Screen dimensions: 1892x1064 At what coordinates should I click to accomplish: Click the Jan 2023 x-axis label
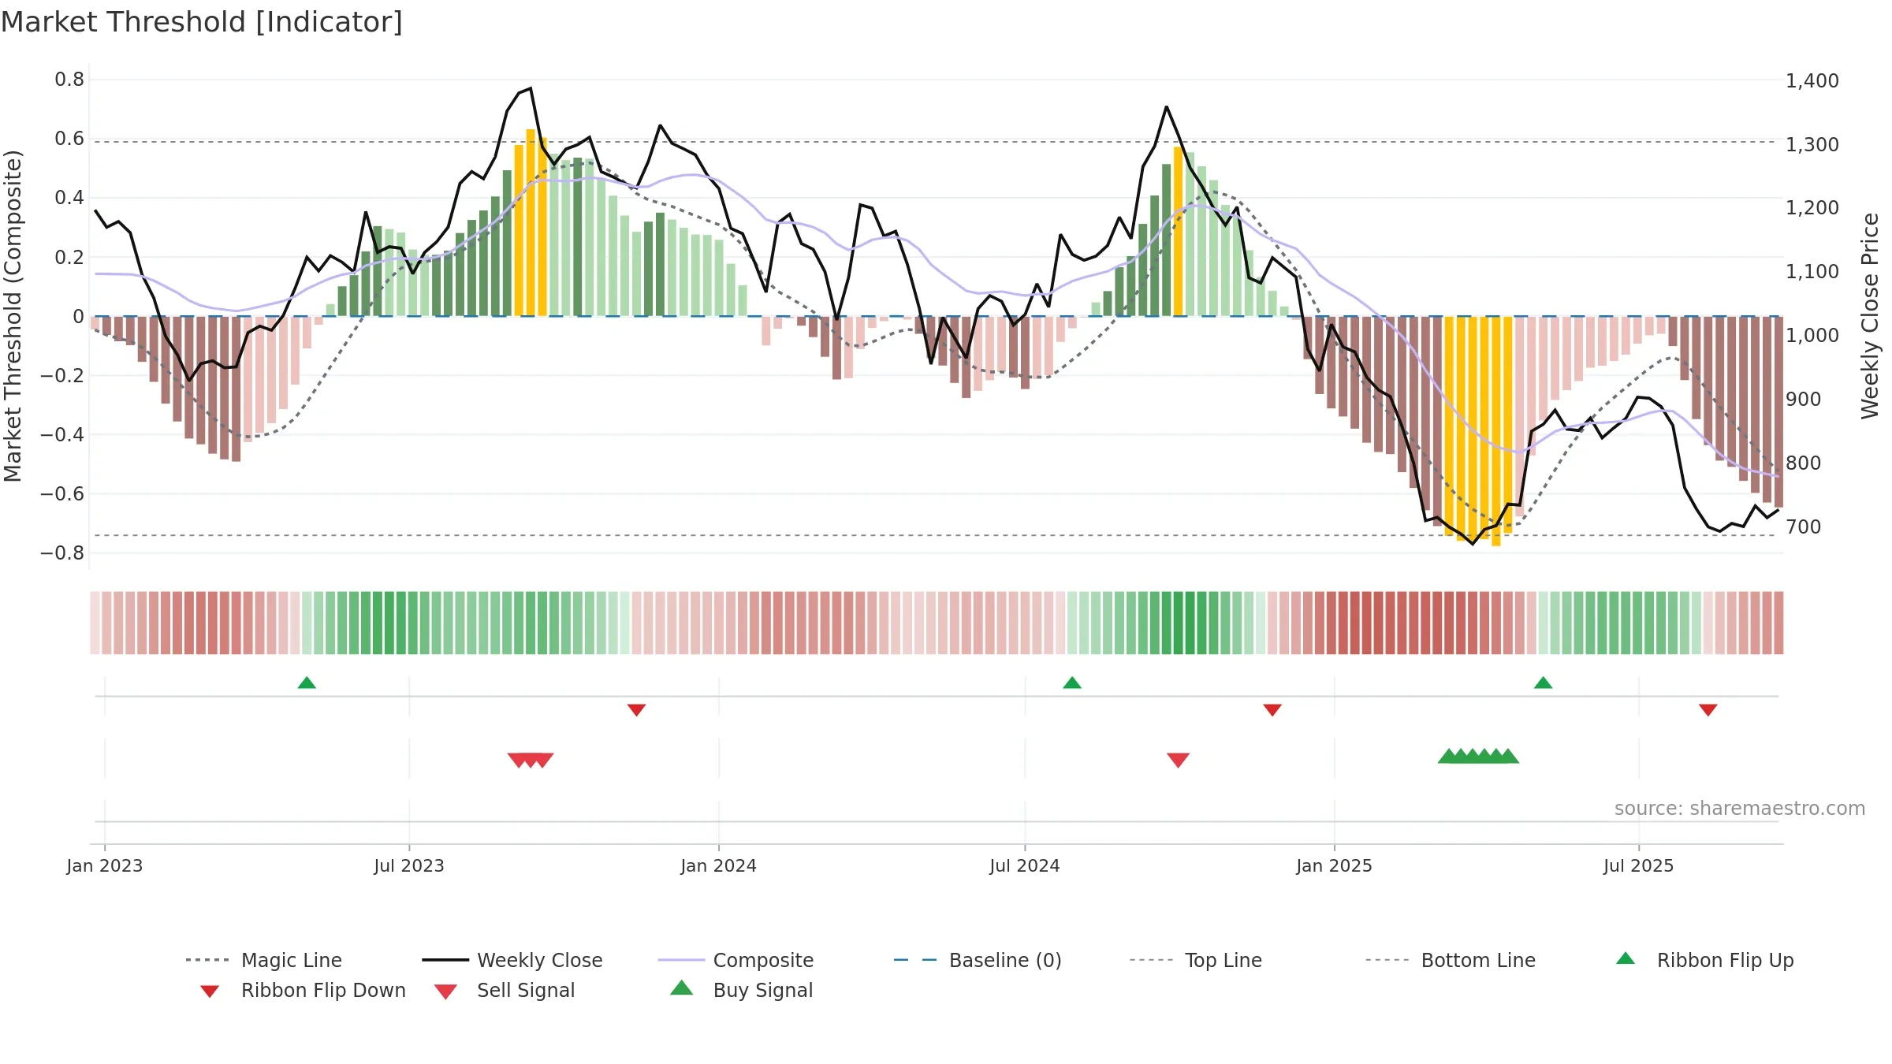tap(105, 866)
